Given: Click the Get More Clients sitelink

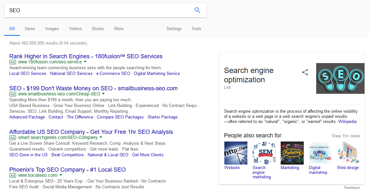Looking at the screenshot, I should pos(148,155).
